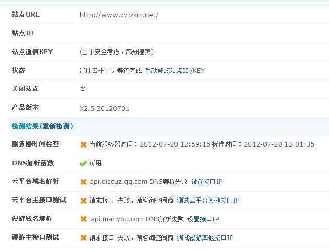Screen dimensions: 329x252
Task: Click the 手动修改站点ID/KEY link
Action: [x=175, y=70]
